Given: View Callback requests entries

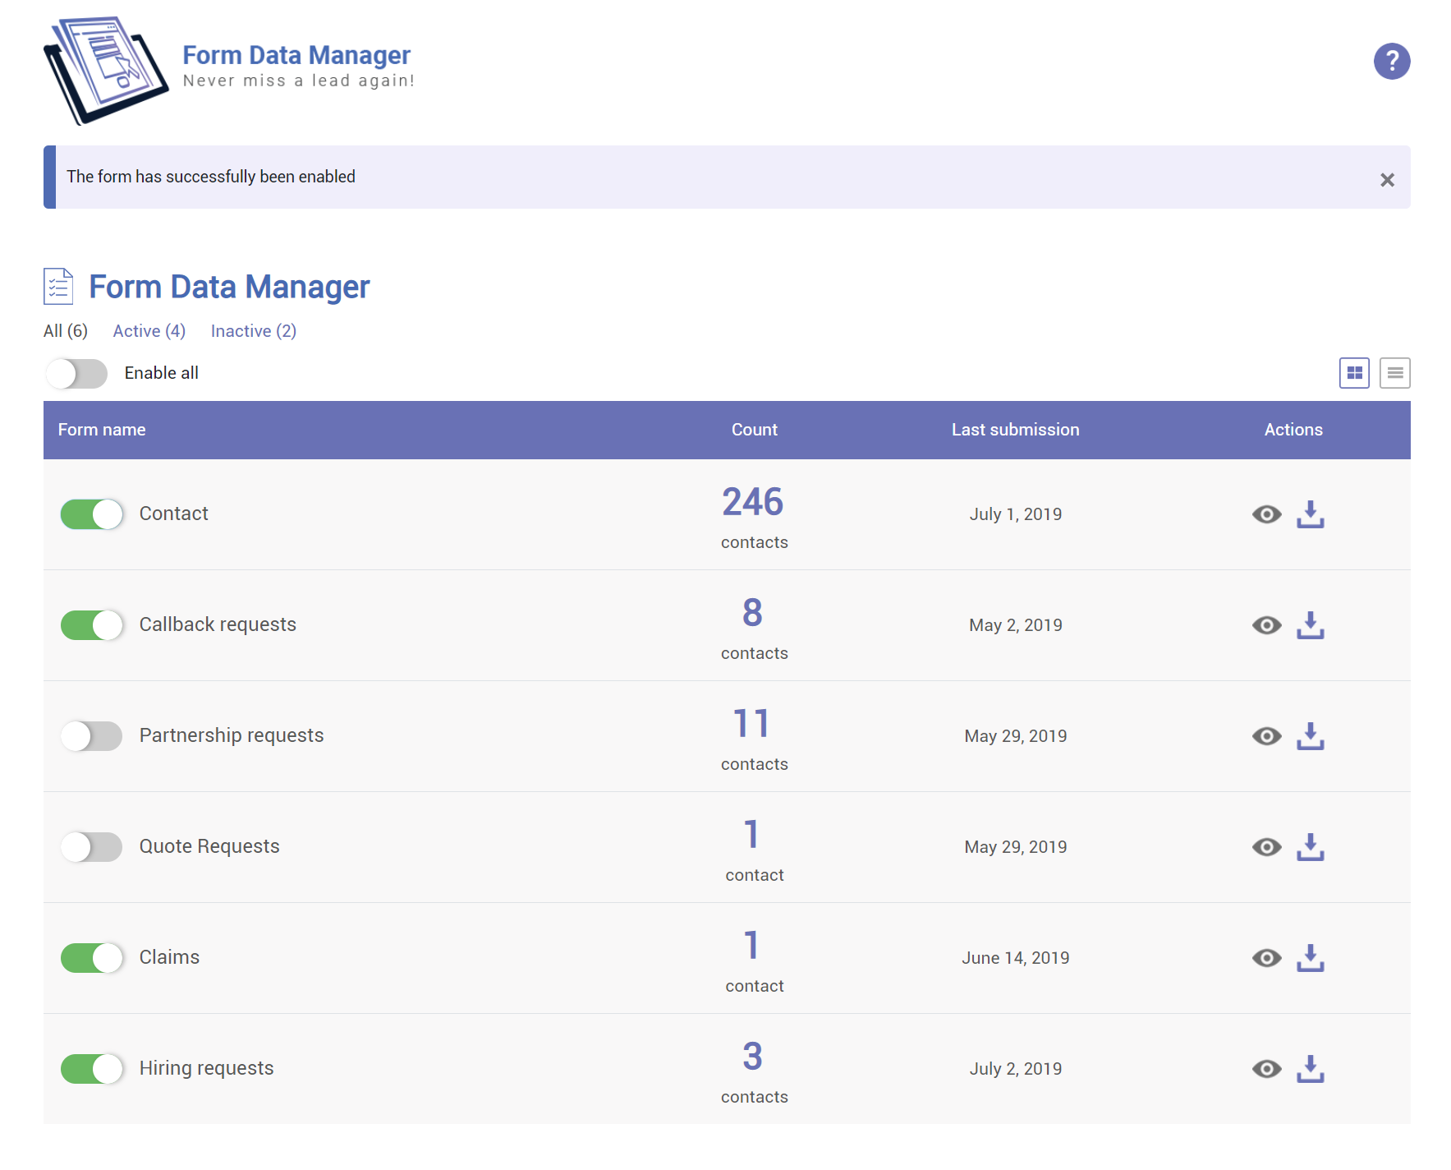Looking at the screenshot, I should pyautogui.click(x=1266, y=625).
